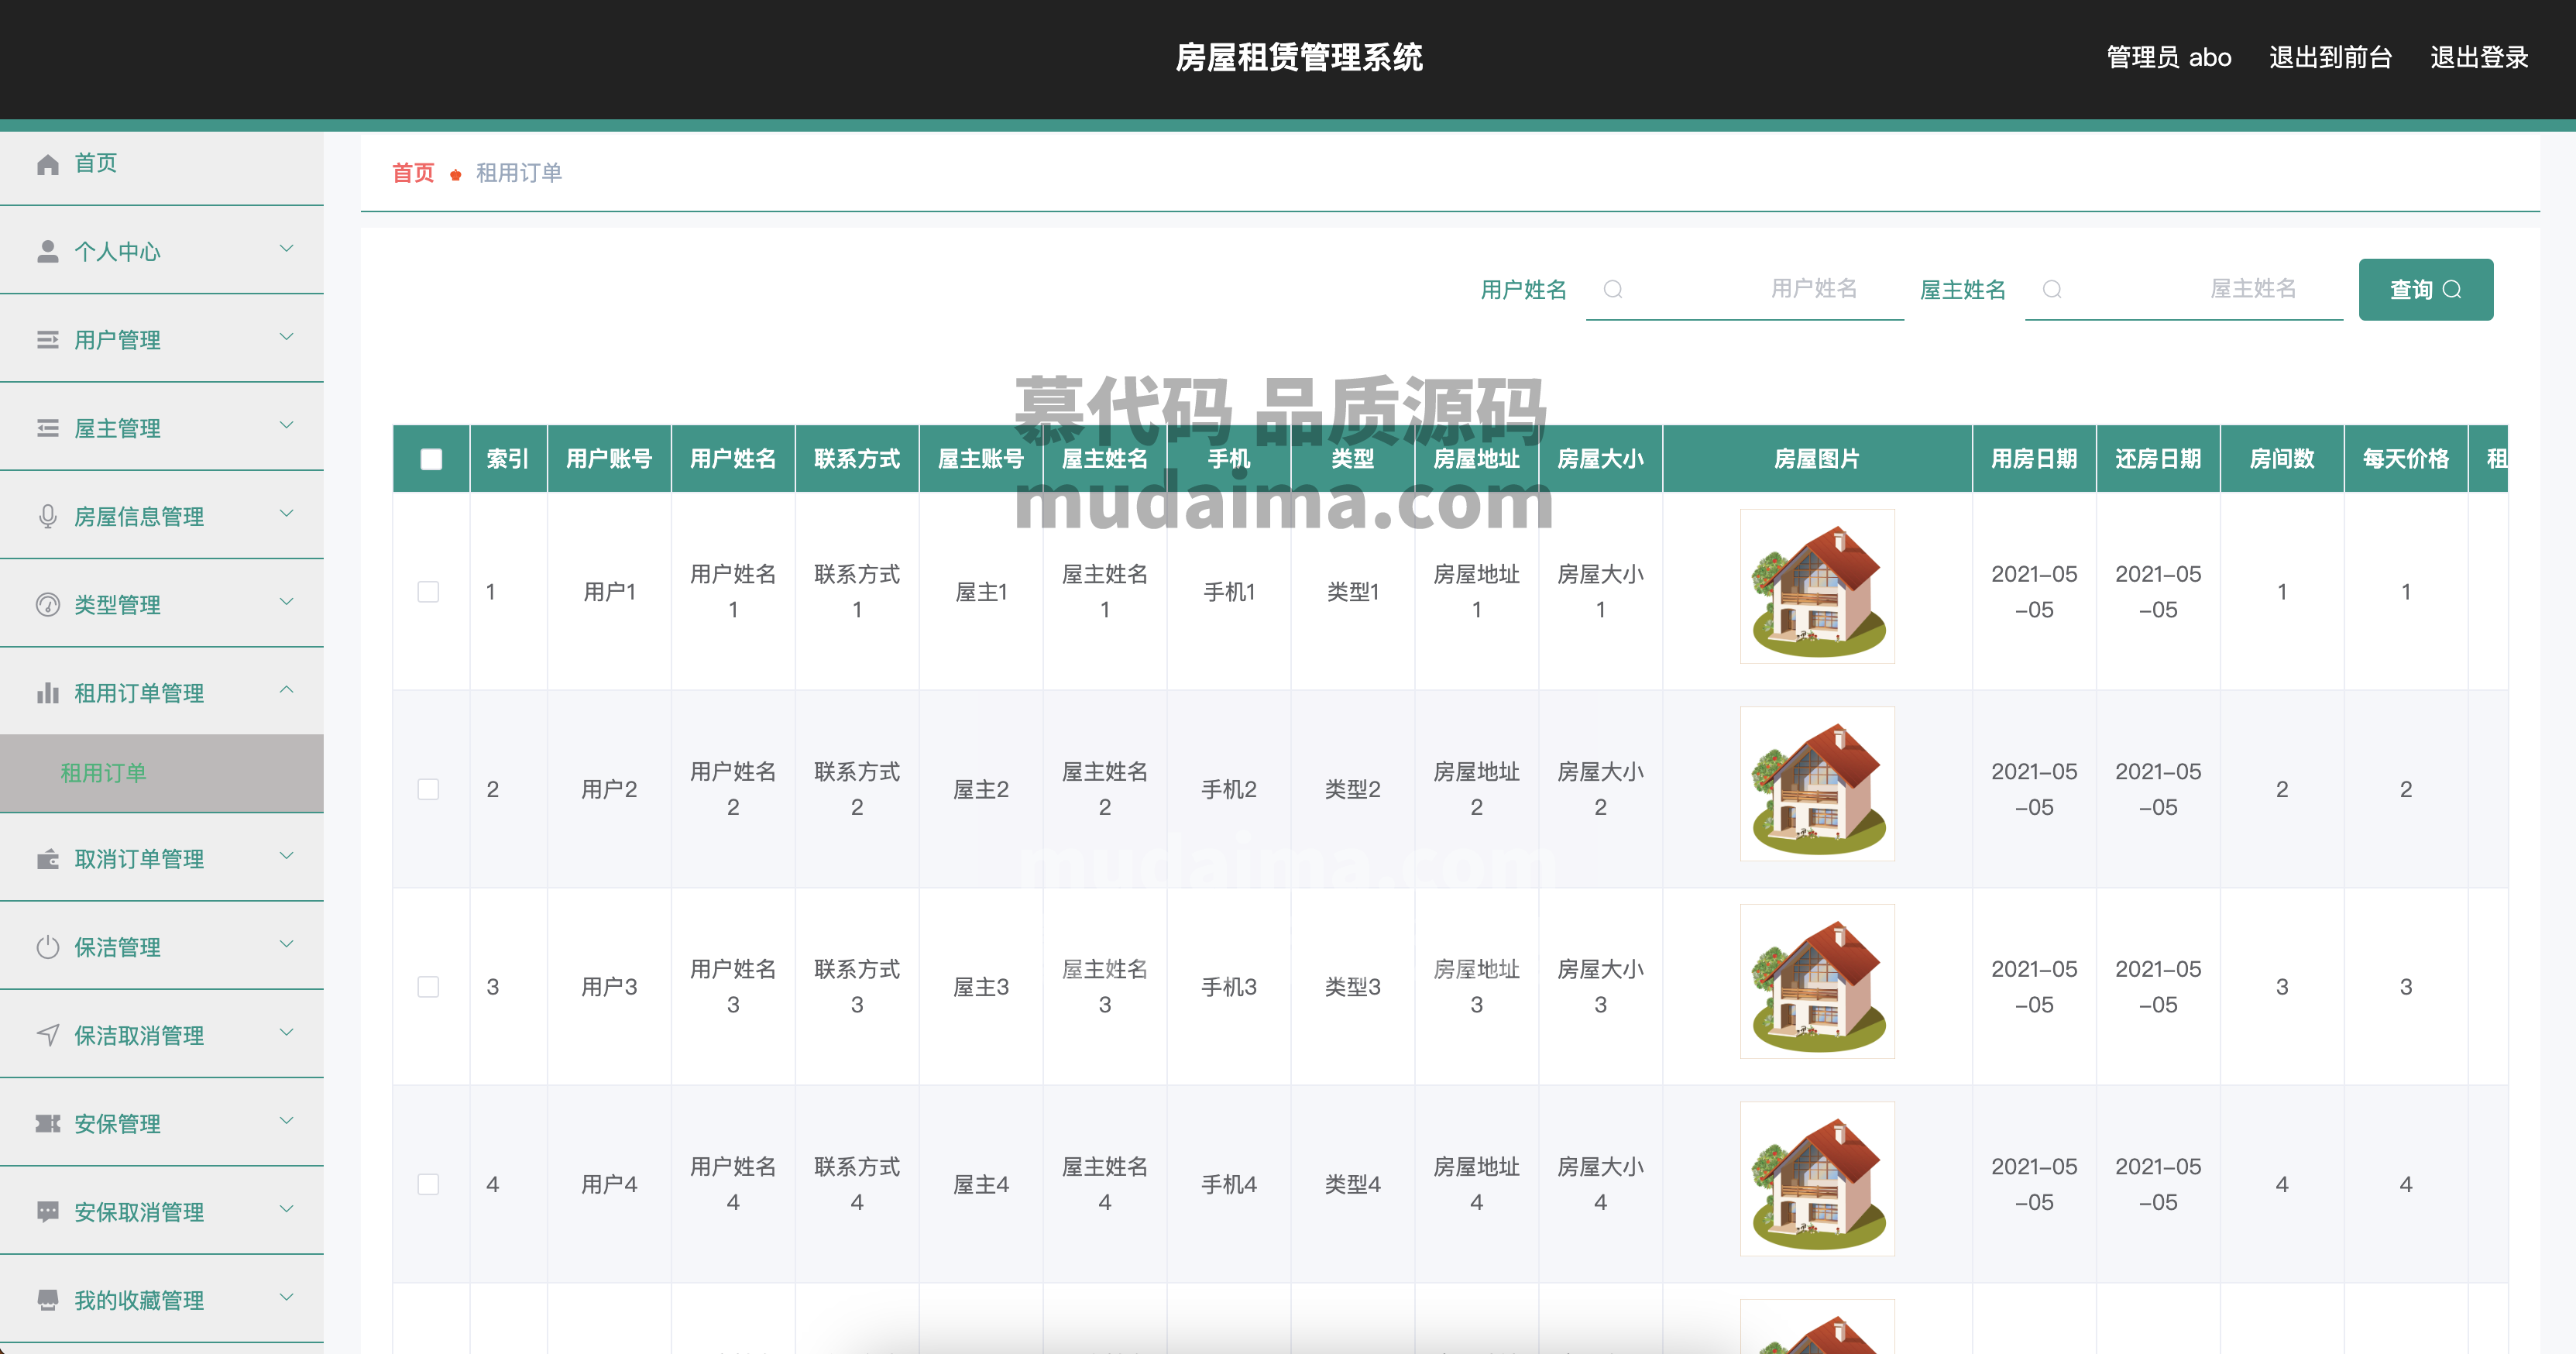Screen dimensions: 2576x1354
Task: Click the power icon next to 保洁管理
Action: point(47,947)
